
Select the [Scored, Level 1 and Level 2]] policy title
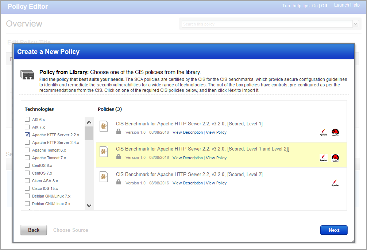tap(202, 149)
